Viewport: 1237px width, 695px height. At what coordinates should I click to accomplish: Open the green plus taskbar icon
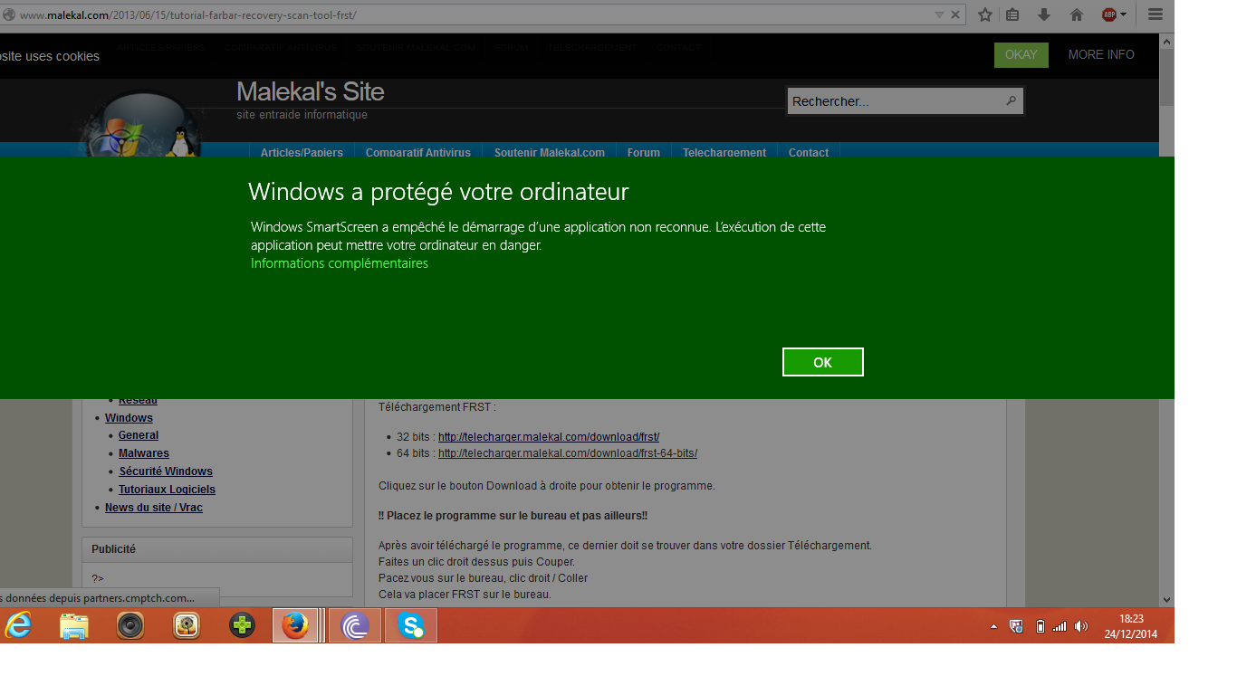pyautogui.click(x=242, y=625)
